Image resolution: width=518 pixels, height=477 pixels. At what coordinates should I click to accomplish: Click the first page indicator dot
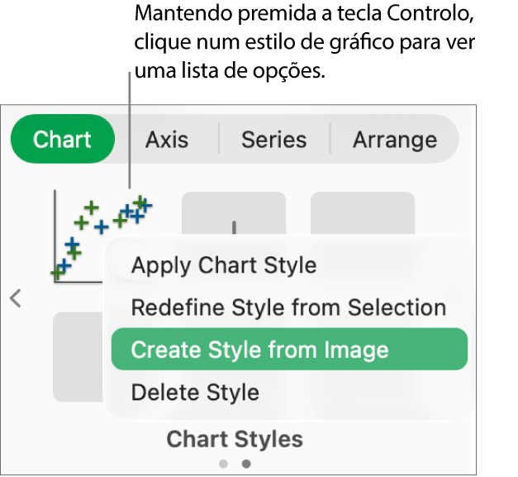224,464
